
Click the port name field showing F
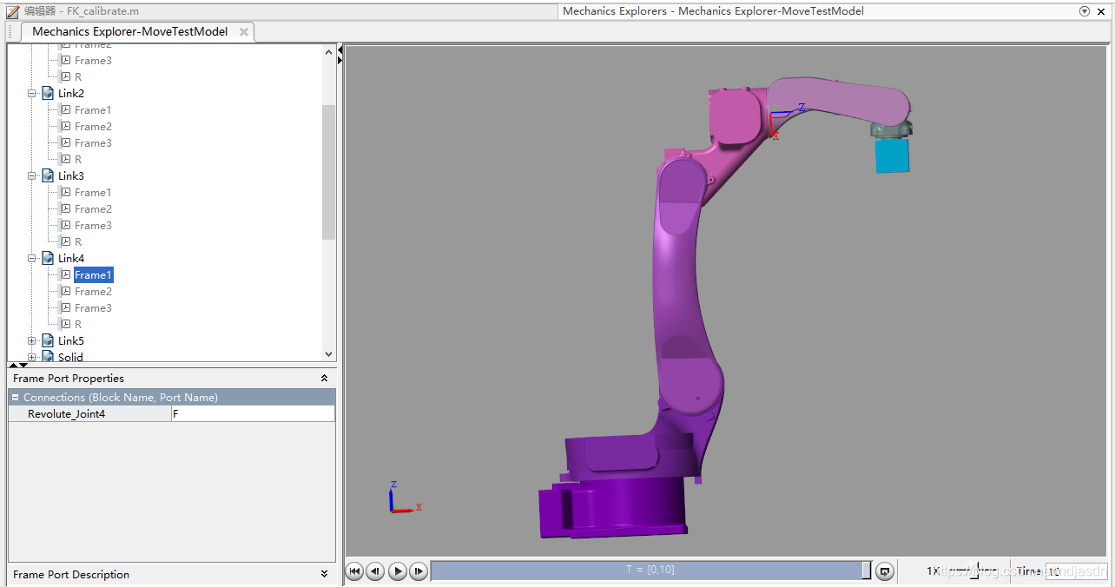253,414
